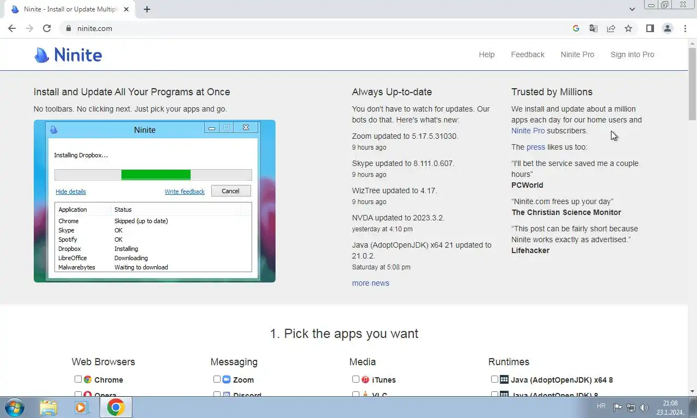This screenshot has width=697, height=418.
Task: Click the '1. Pick the apps you want' heading
Action: (x=344, y=334)
